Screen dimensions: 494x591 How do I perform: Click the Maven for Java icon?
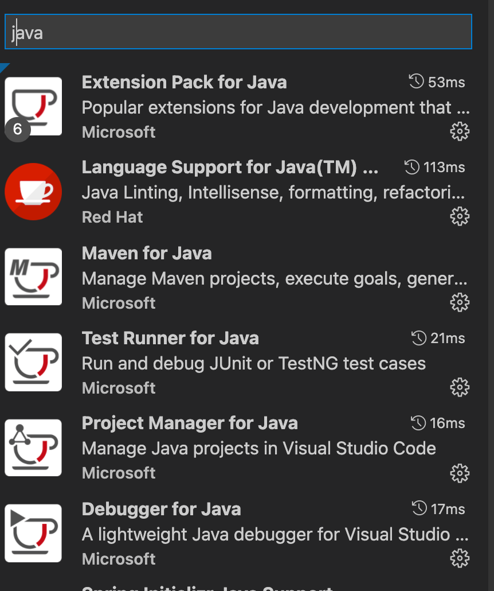tap(33, 277)
